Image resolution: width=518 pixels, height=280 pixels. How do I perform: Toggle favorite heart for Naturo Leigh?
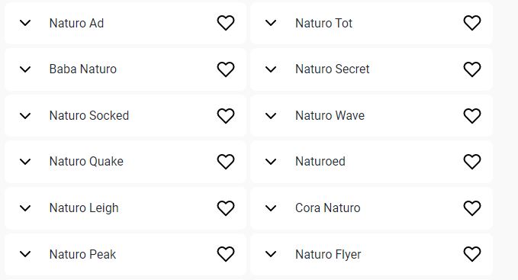(226, 208)
